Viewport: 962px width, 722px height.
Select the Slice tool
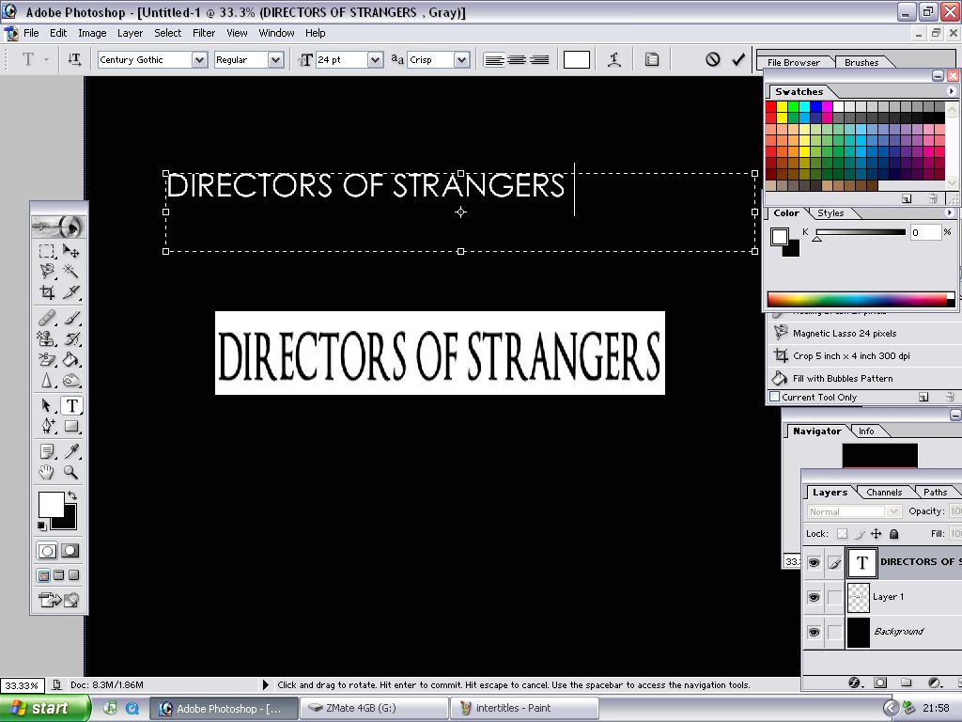(x=71, y=292)
